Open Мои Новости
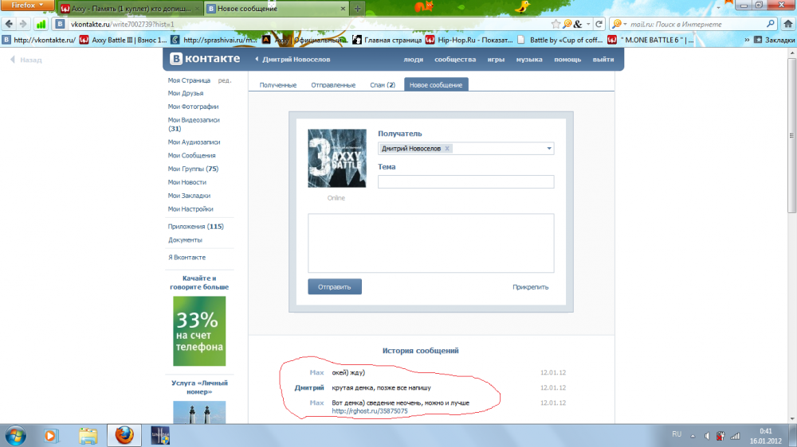This screenshot has height=447, width=797. tap(187, 182)
